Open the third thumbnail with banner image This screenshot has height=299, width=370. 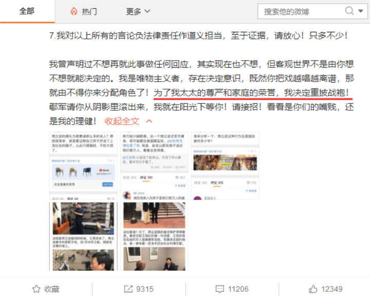(x=225, y=166)
